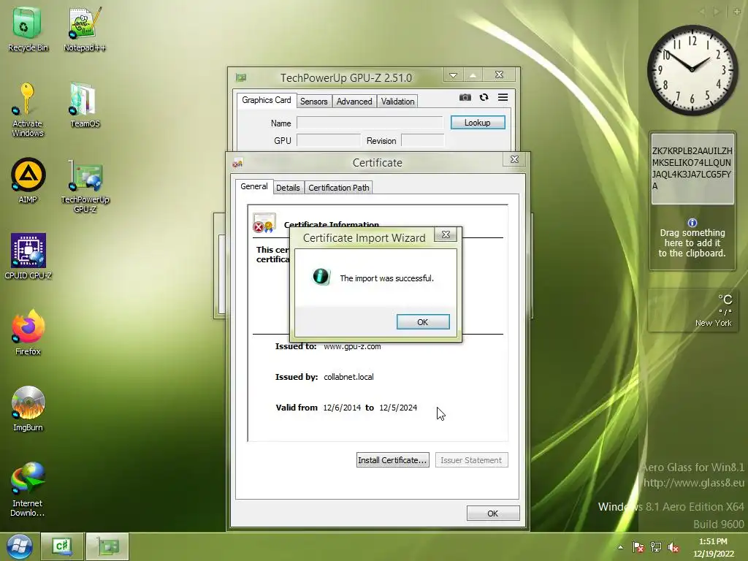Click the GPU-Z refresh icon
This screenshot has width=748, height=561.
(484, 97)
